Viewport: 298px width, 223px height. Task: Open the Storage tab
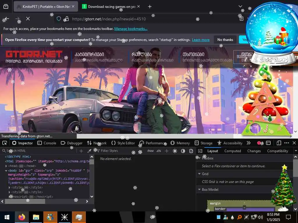204,143
